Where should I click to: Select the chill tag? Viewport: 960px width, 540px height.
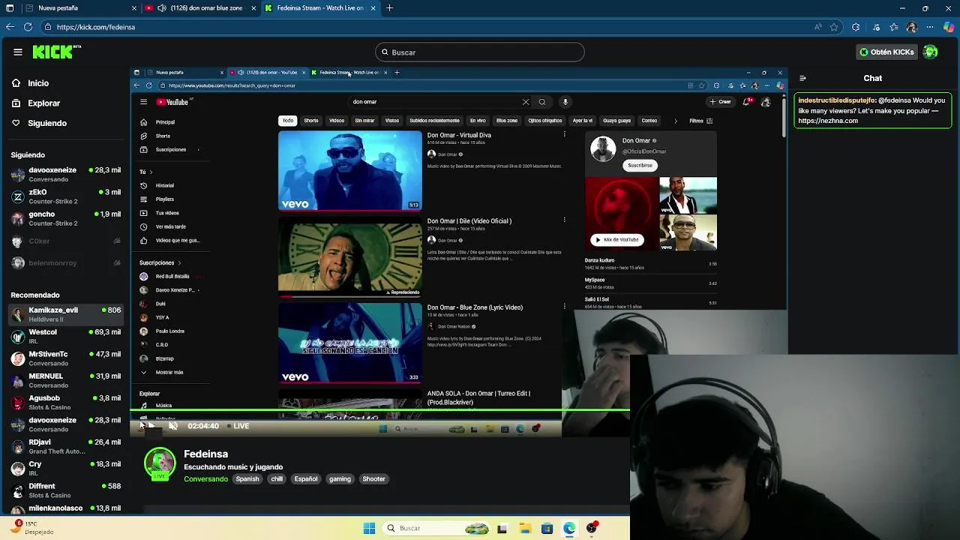(277, 478)
